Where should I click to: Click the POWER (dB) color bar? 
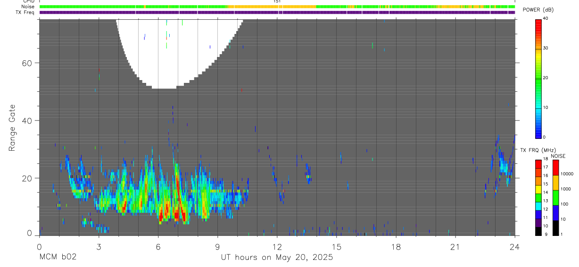coord(538,78)
